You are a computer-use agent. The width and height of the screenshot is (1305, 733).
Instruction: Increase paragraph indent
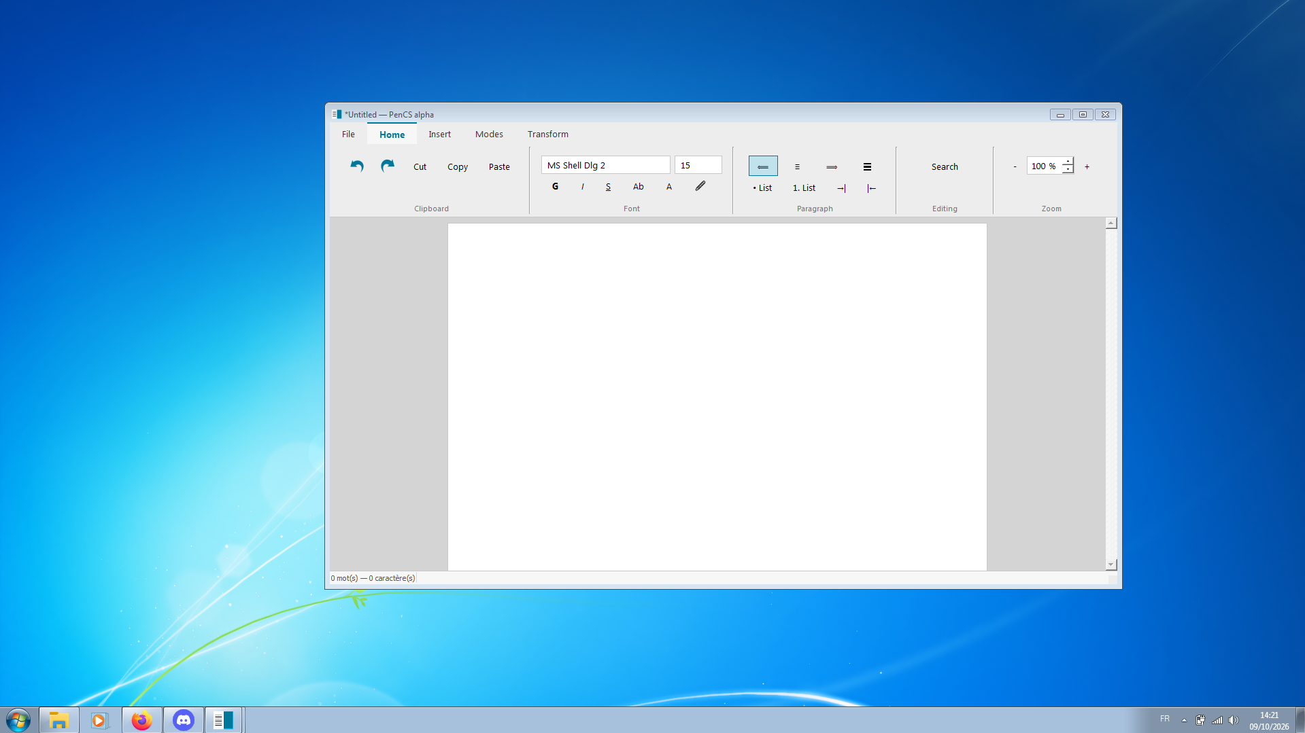(x=841, y=188)
